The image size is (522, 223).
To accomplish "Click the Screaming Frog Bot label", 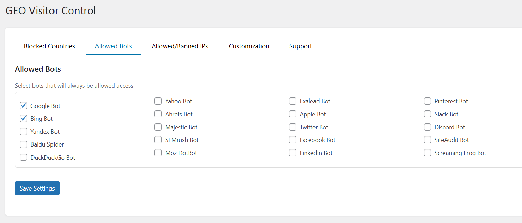I will 460,153.
